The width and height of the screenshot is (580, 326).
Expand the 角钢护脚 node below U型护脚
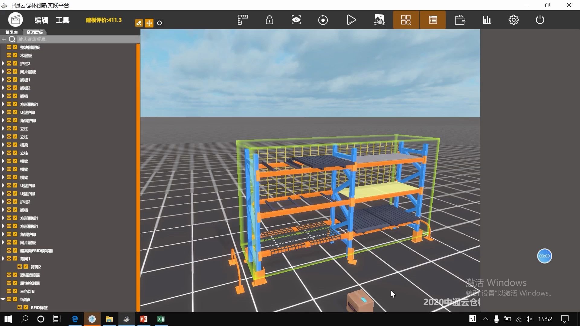point(3,120)
